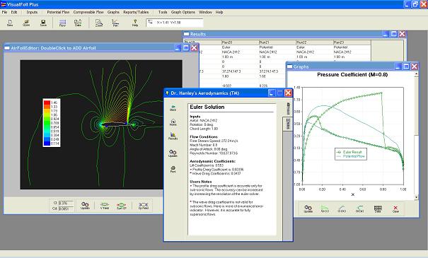
Task: Click the Surf CP icon in AirFoilEditor
Action: pyautogui.click(x=122, y=206)
